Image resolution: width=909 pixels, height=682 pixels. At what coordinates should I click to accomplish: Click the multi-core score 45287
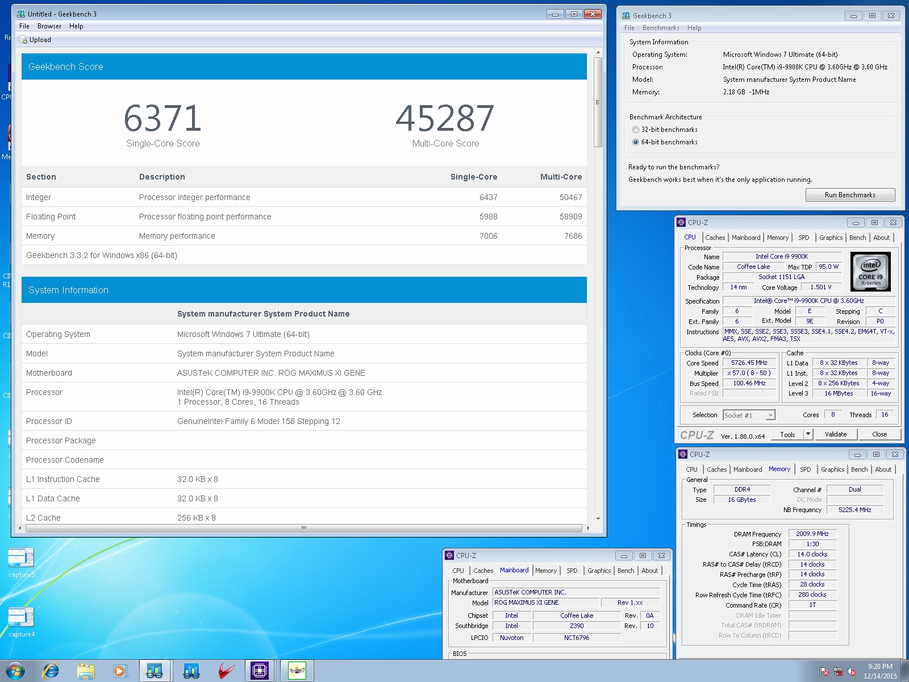(x=445, y=118)
